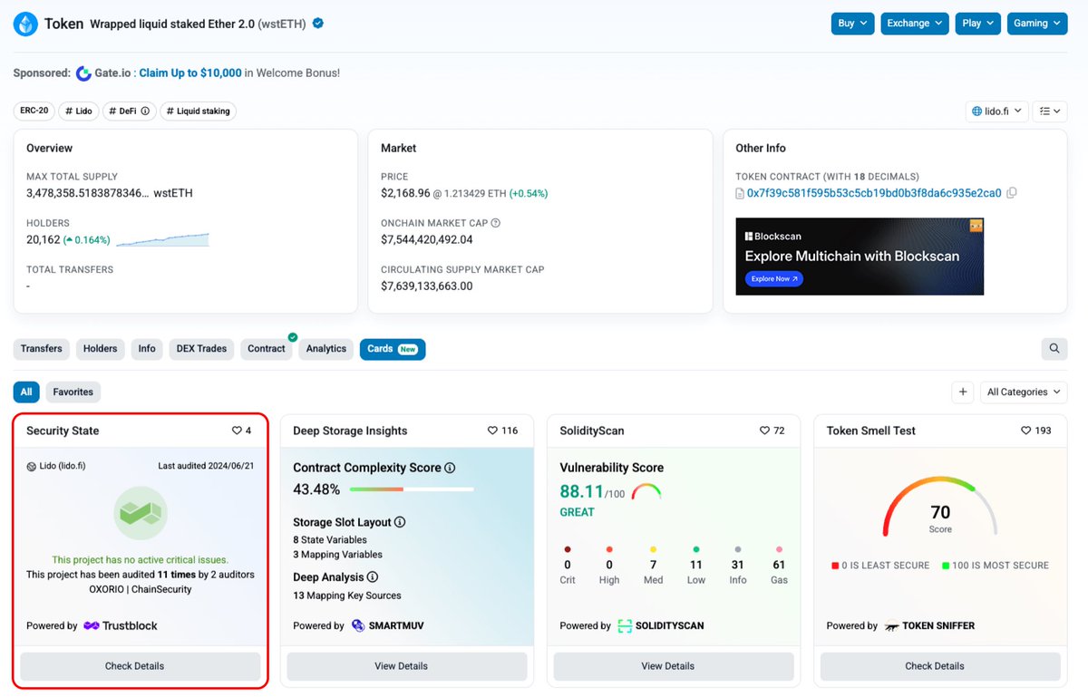Click the green Lido project emblem
The width and height of the screenshot is (1088, 697).
pyautogui.click(x=141, y=514)
